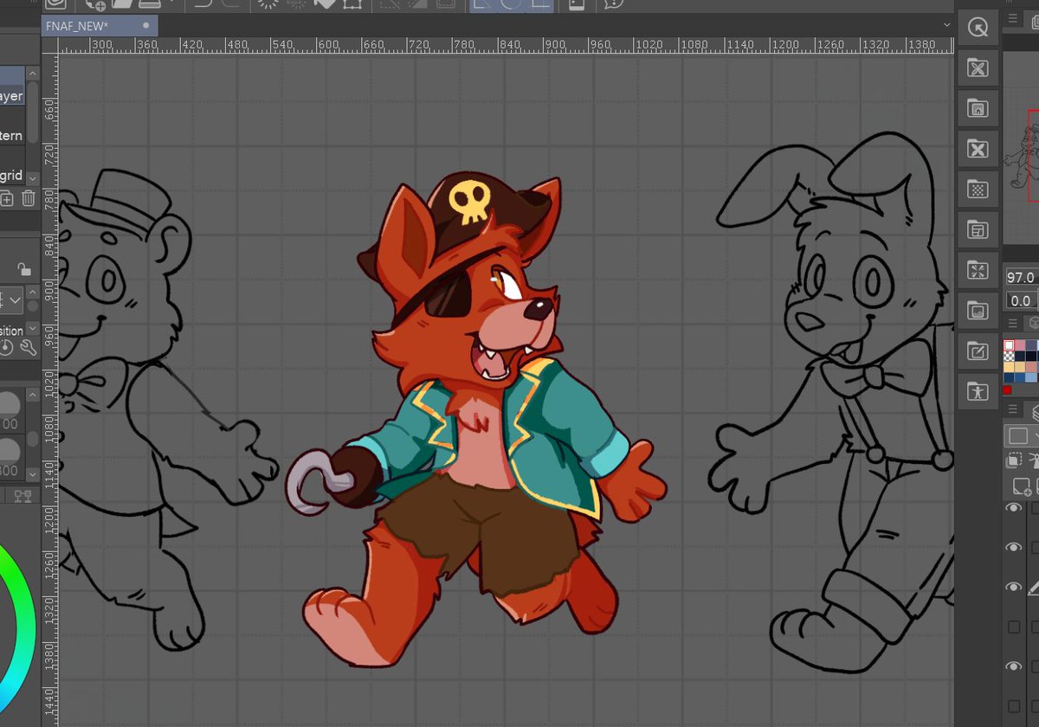The width and height of the screenshot is (1039, 727).
Task: Pick the transparent checkered swatch
Action: click(1010, 356)
